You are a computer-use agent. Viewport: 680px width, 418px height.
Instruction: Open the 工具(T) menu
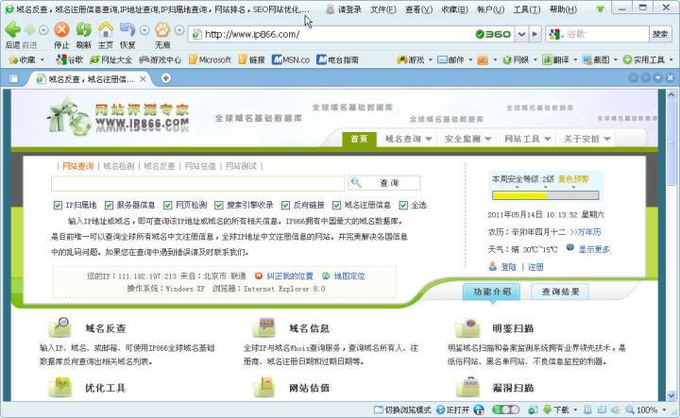(x=527, y=9)
